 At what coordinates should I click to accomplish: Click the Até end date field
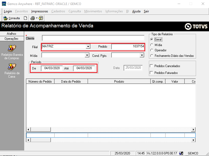[x=84, y=68]
